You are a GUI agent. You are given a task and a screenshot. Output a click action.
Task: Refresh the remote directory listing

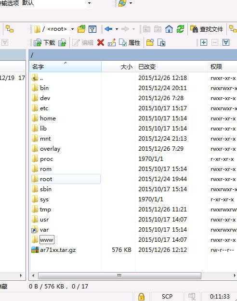(x=180, y=29)
